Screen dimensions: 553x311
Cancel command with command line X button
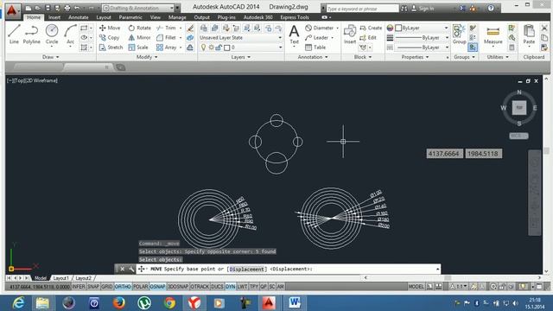pyautogui.click(x=122, y=269)
